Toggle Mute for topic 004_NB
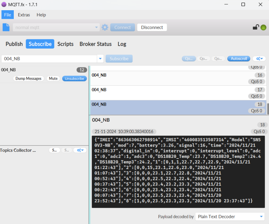The image size is (269, 224). click(x=53, y=79)
